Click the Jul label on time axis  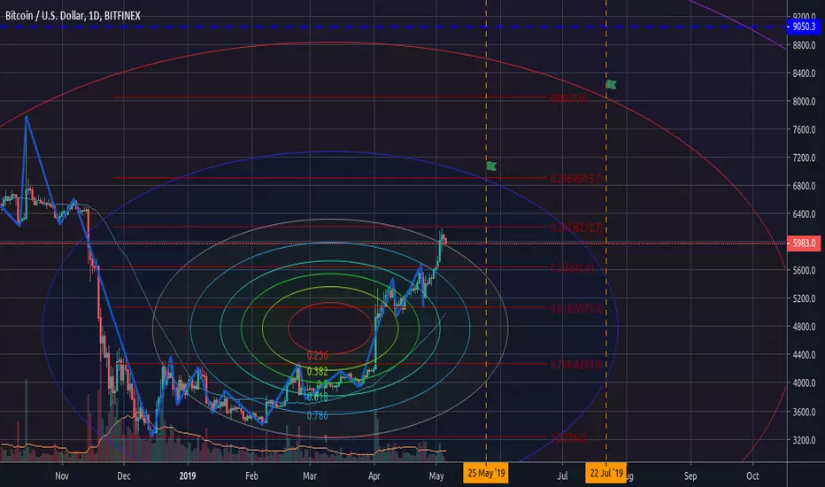(x=562, y=476)
